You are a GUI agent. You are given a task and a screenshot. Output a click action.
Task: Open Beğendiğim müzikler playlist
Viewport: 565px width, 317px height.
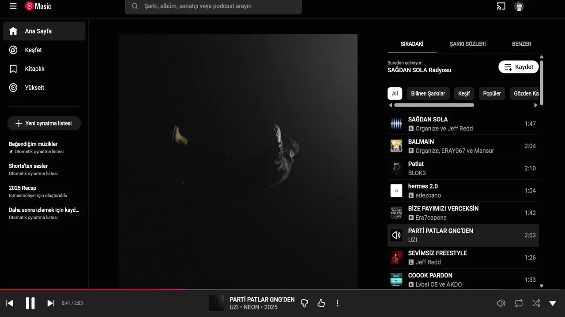point(44,147)
